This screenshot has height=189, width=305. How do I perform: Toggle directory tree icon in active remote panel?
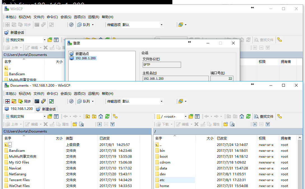coord(280,117)
